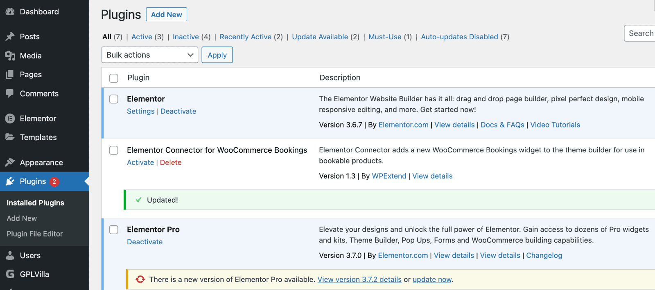Image resolution: width=655 pixels, height=290 pixels.
Task: Click the red refresh icon in update notice
Action: click(x=140, y=279)
